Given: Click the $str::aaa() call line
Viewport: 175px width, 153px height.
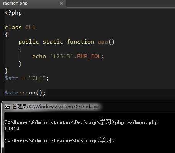Looking at the screenshot, I should [x=25, y=93].
